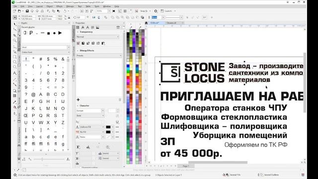
Task: Open the Entire Font filter dropdown
Action: pos(46,52)
